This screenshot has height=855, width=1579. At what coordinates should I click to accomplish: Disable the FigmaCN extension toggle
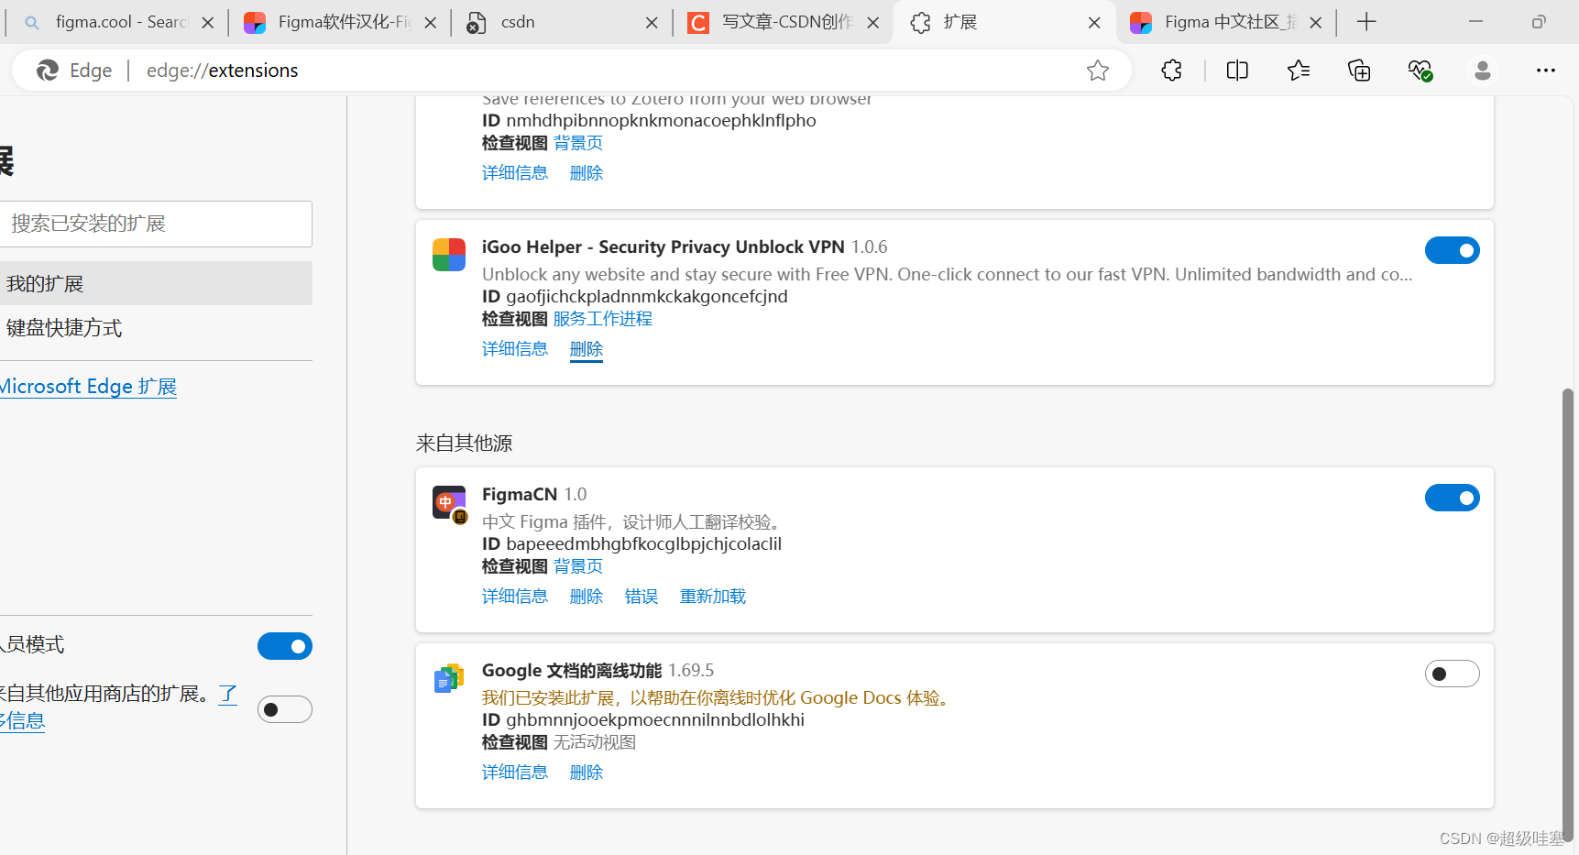[1453, 498]
